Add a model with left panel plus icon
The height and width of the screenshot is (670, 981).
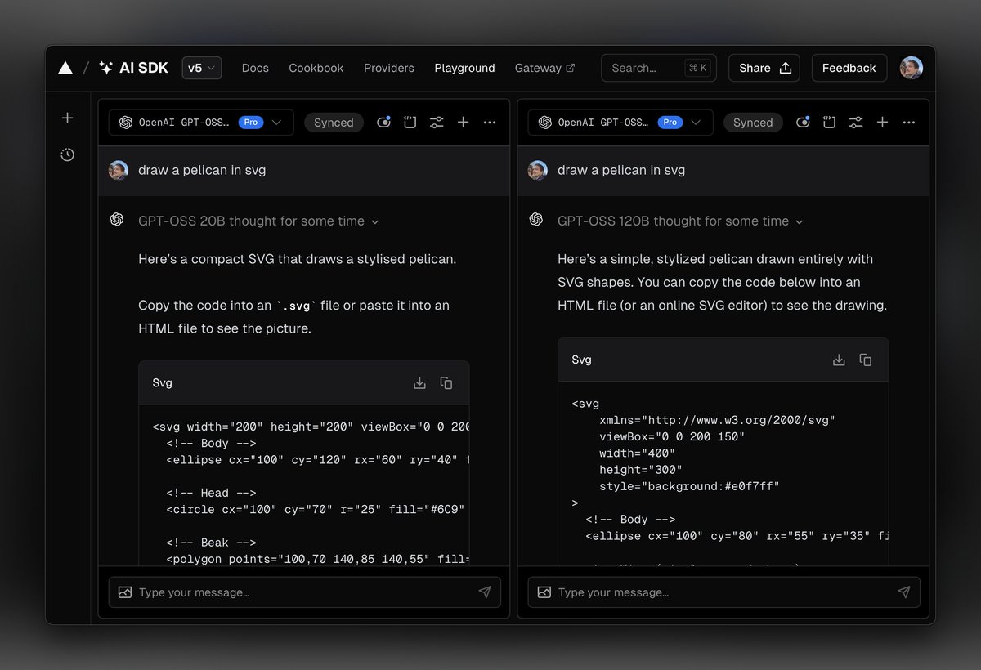click(x=463, y=123)
